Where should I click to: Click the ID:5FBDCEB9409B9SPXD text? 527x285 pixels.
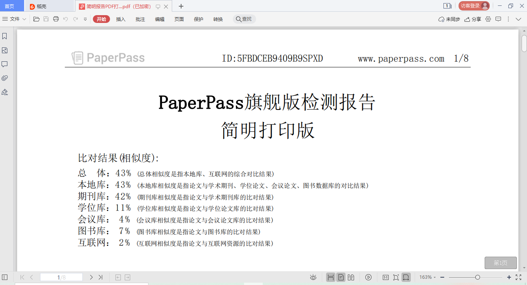272,59
